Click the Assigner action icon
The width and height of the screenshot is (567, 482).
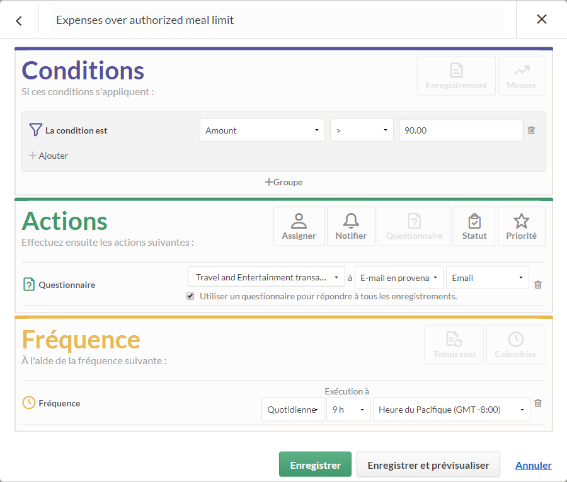[299, 226]
